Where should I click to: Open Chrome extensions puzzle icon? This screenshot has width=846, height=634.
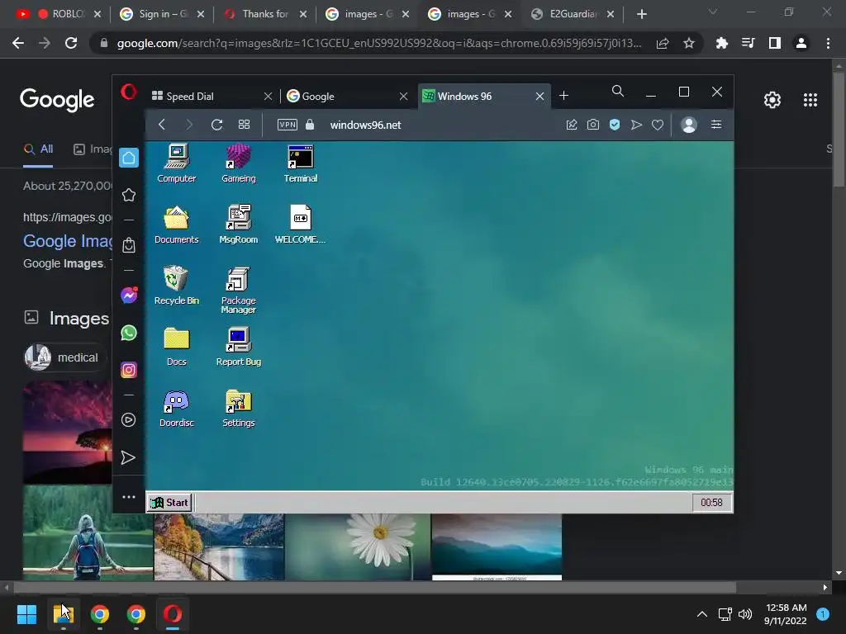click(721, 43)
